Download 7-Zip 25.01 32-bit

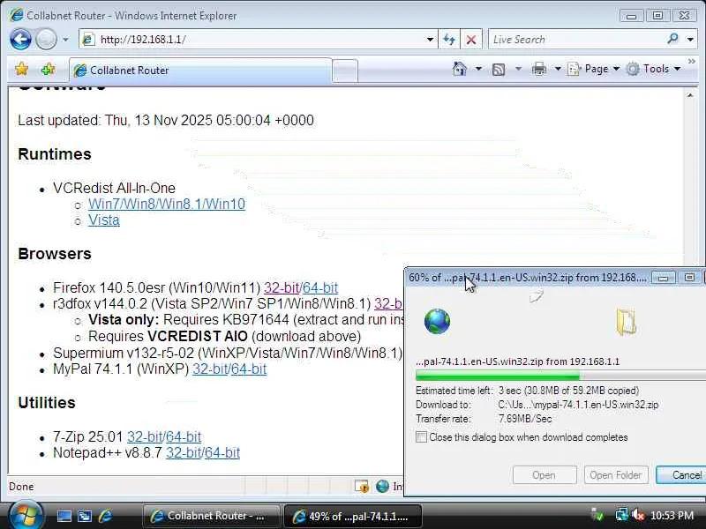click(x=145, y=436)
